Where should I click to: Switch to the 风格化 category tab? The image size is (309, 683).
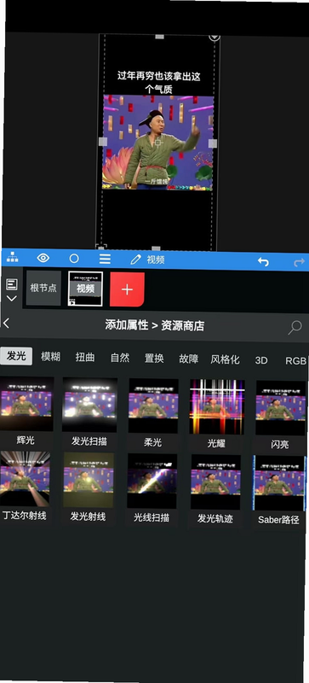[225, 359]
